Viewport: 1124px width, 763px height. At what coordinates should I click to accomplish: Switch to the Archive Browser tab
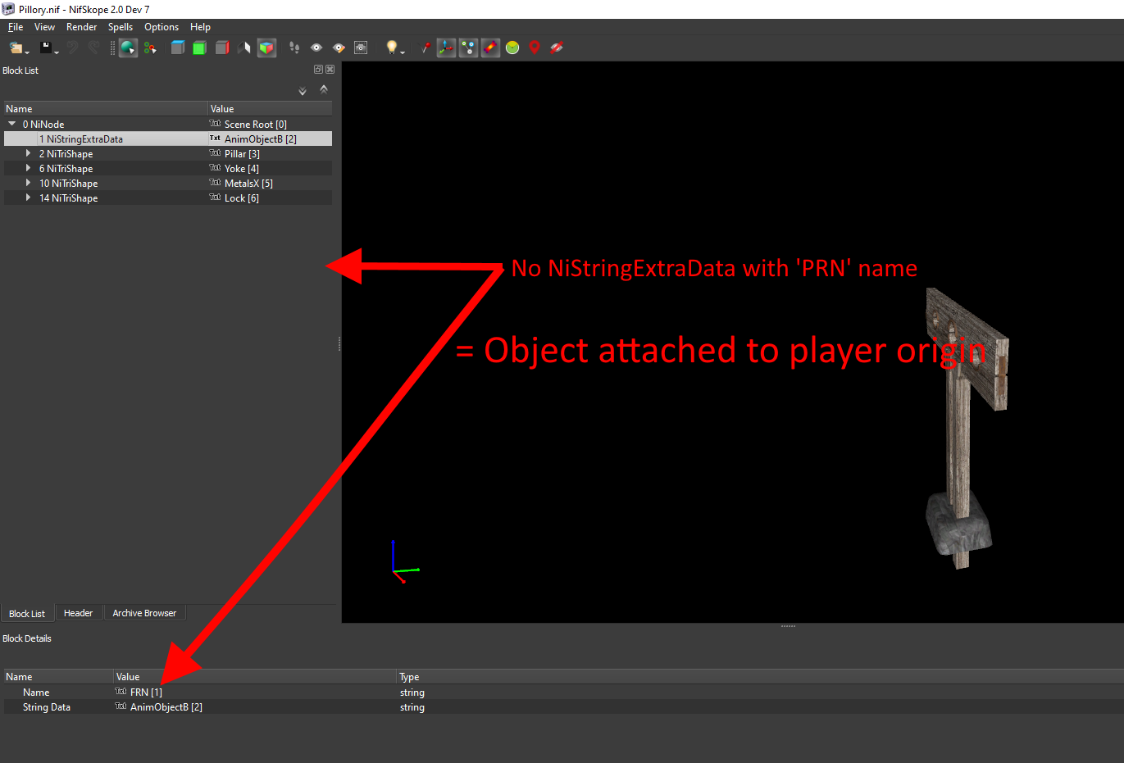[x=144, y=613]
